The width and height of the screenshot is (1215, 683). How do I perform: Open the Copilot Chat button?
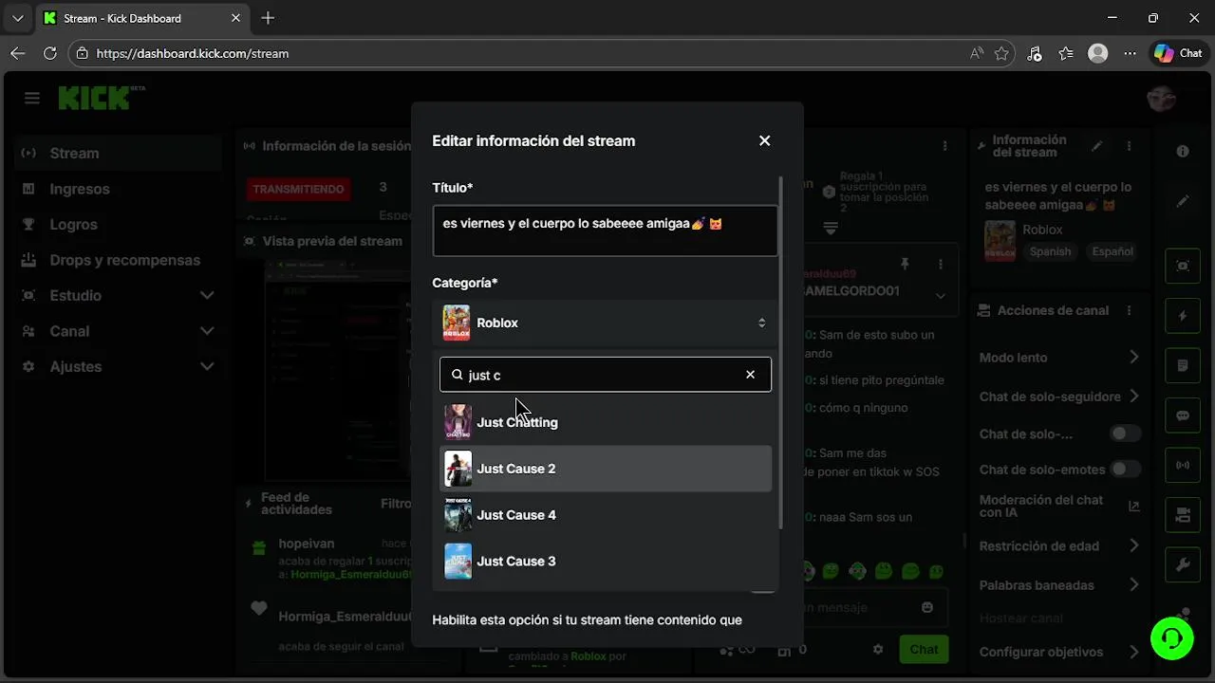point(1178,53)
